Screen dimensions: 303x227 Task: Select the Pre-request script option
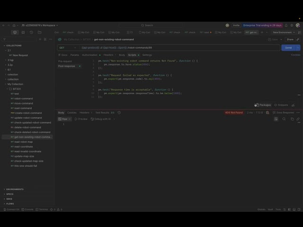click(x=65, y=61)
